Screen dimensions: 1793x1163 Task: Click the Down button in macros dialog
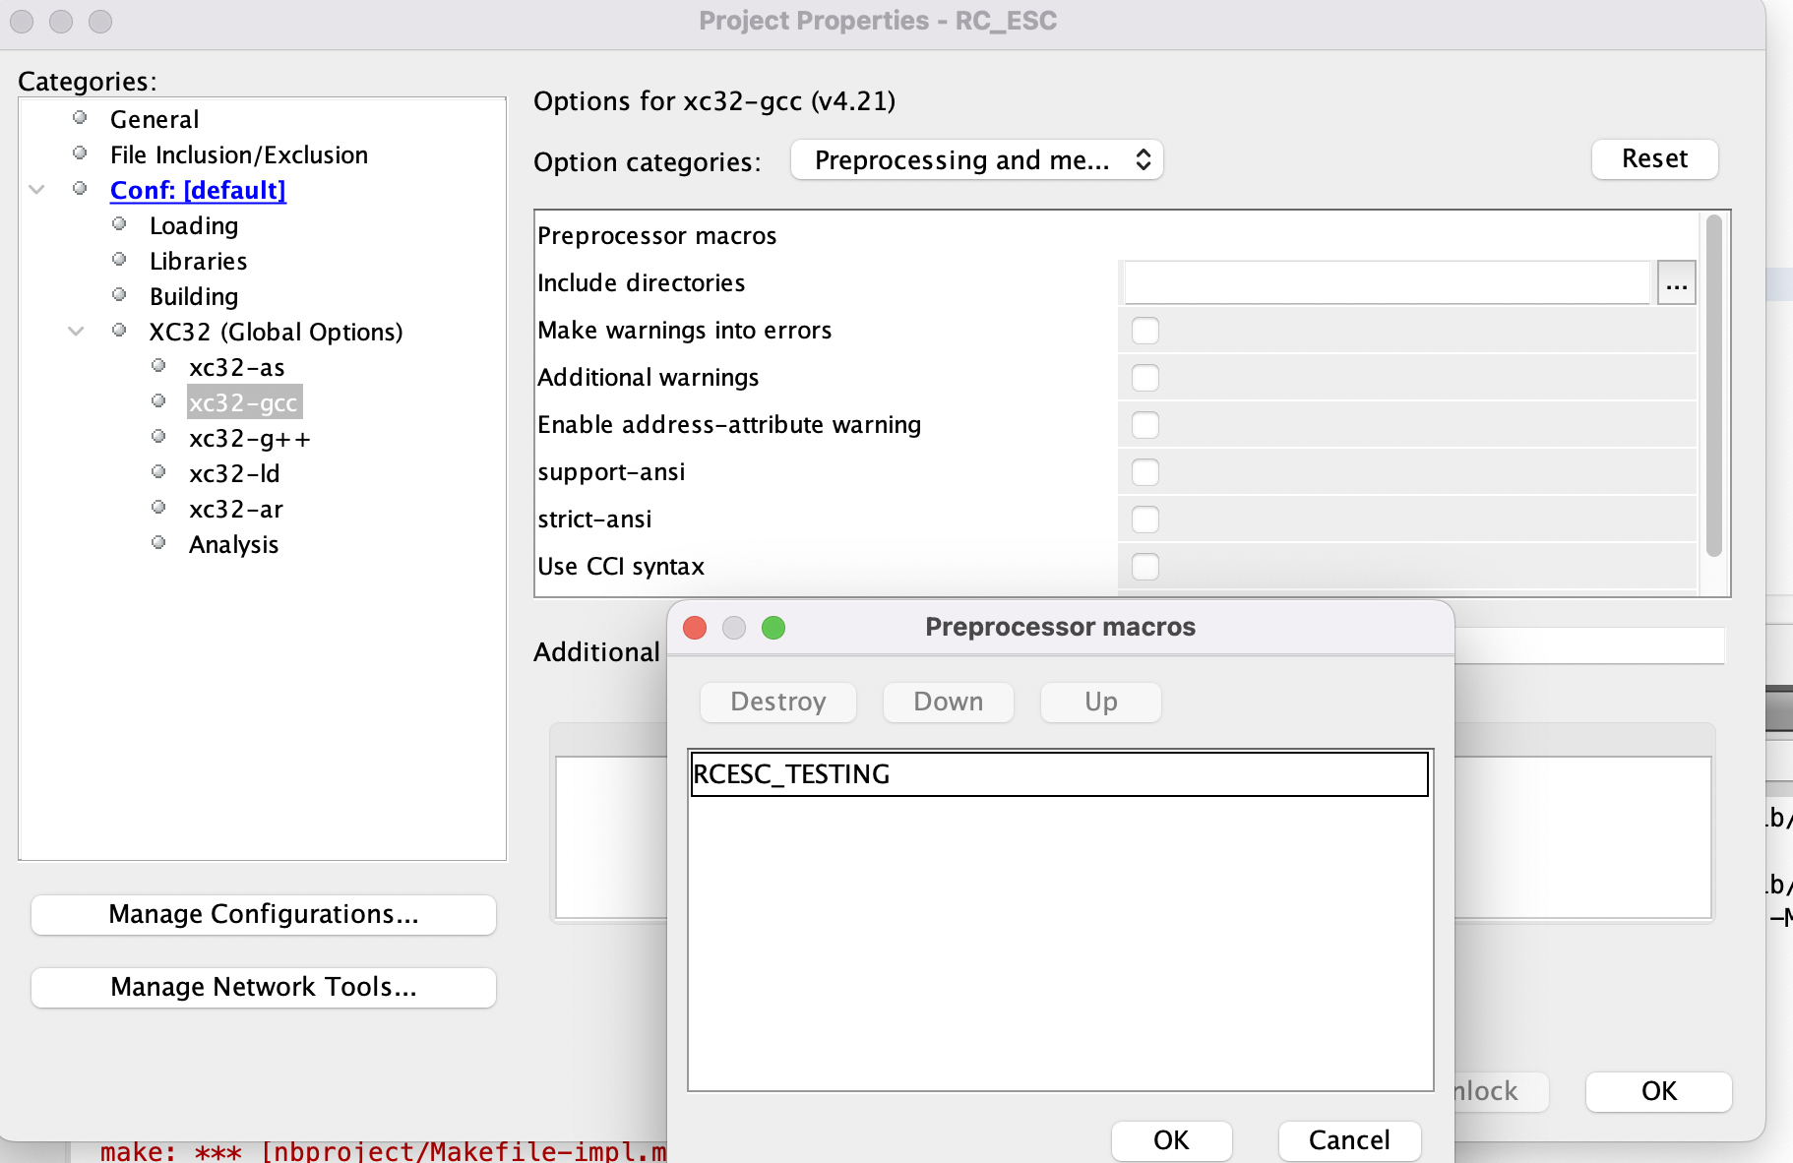pos(948,702)
